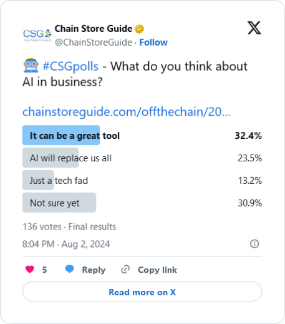285x324 pixels.
Task: Select the 'It can be a great tool' poll bar
Action: 142,135
